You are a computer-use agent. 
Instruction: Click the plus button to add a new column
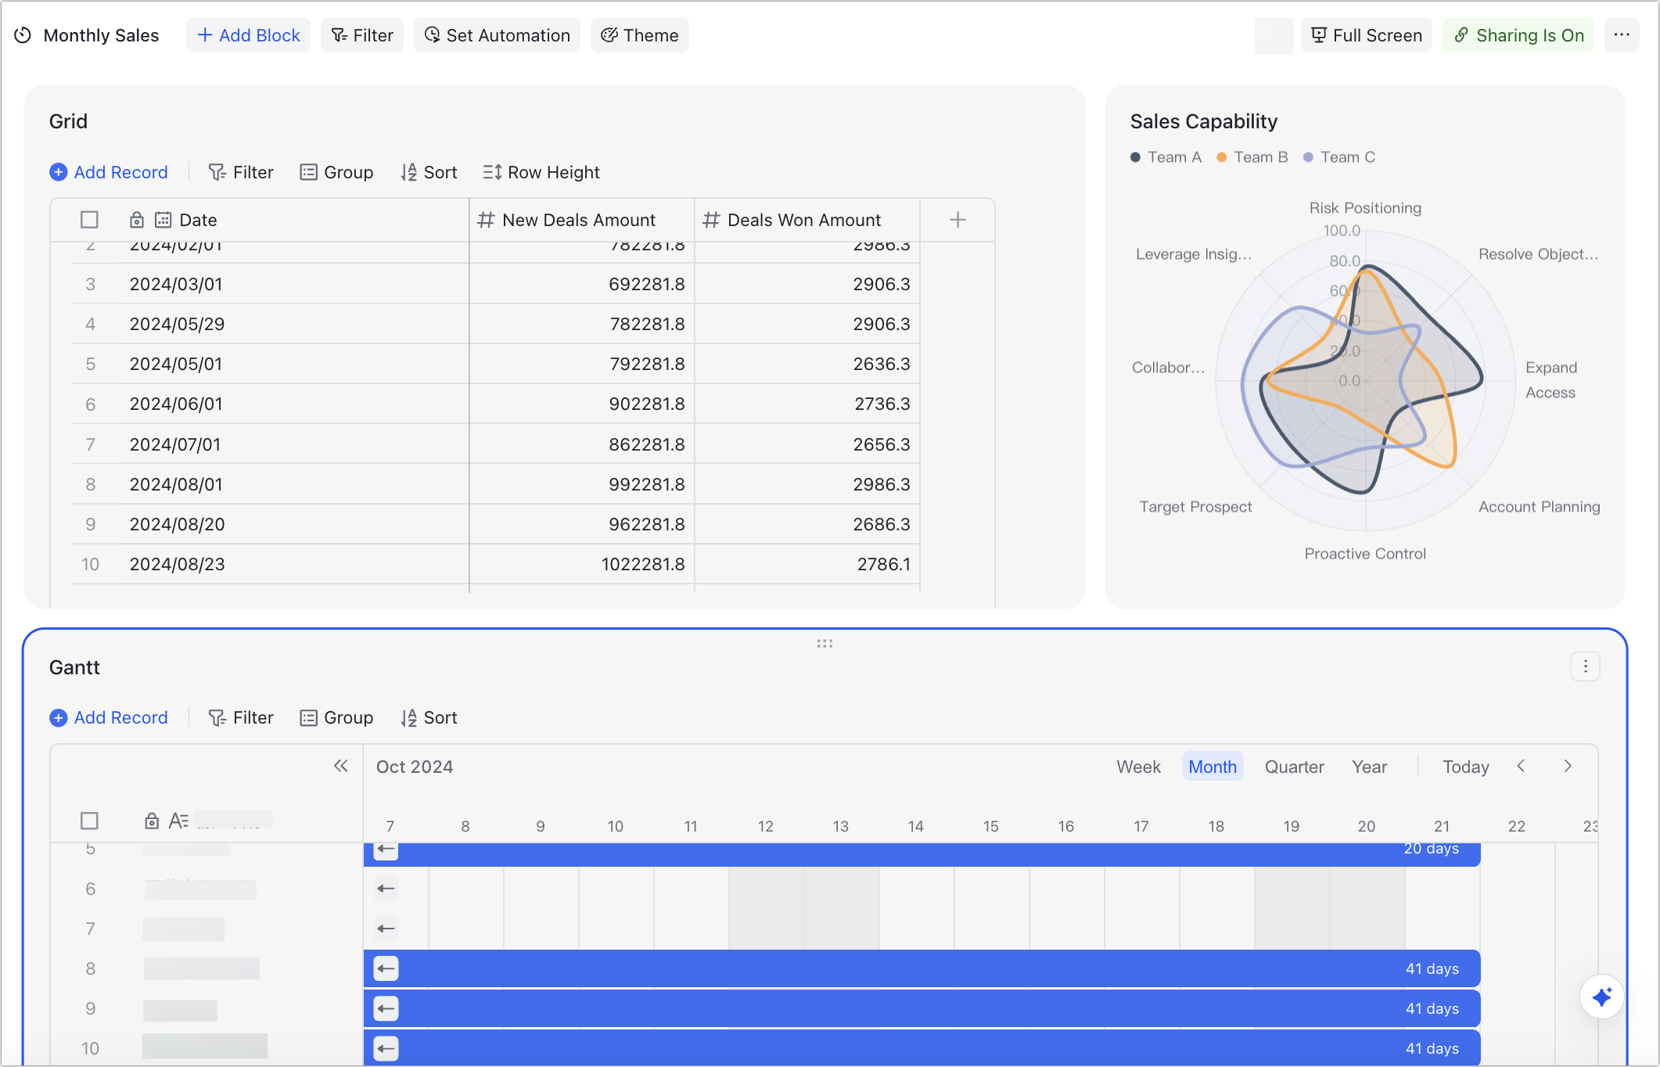tap(957, 220)
